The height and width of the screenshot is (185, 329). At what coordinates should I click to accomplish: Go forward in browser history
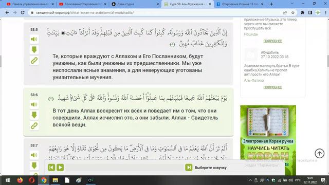pos(15,12)
